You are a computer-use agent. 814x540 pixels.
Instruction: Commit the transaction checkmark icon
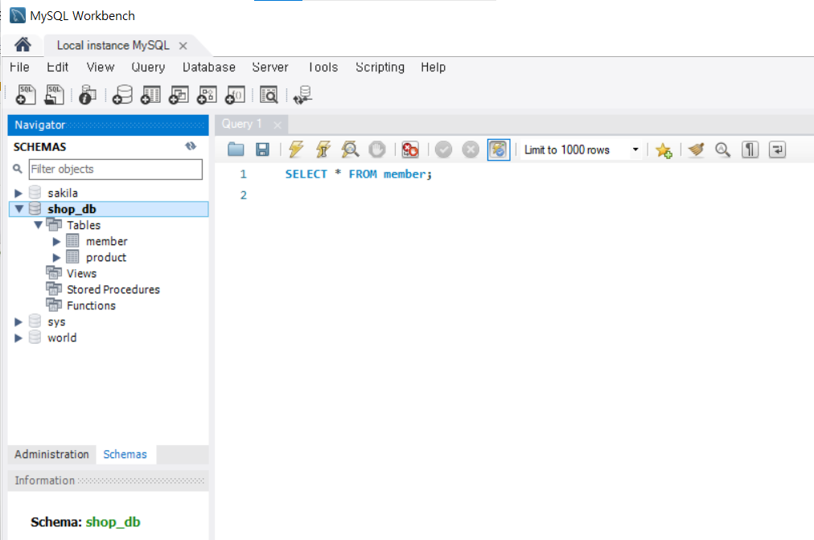[x=443, y=150]
